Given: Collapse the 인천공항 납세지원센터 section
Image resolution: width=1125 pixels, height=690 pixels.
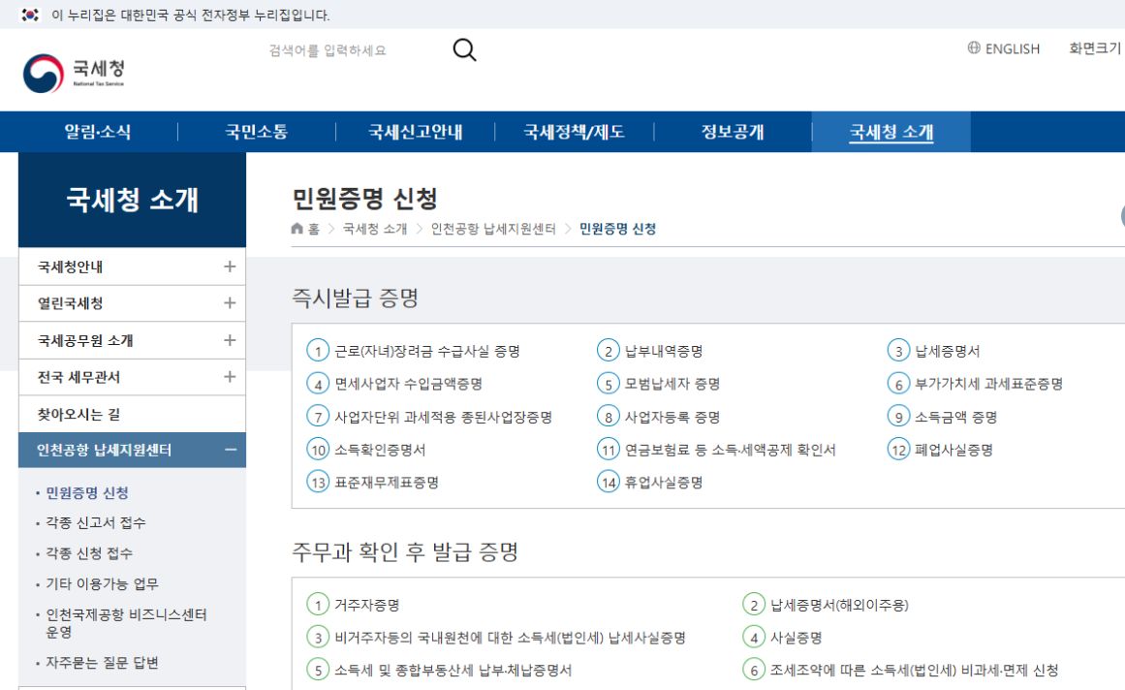Looking at the screenshot, I should click(231, 450).
